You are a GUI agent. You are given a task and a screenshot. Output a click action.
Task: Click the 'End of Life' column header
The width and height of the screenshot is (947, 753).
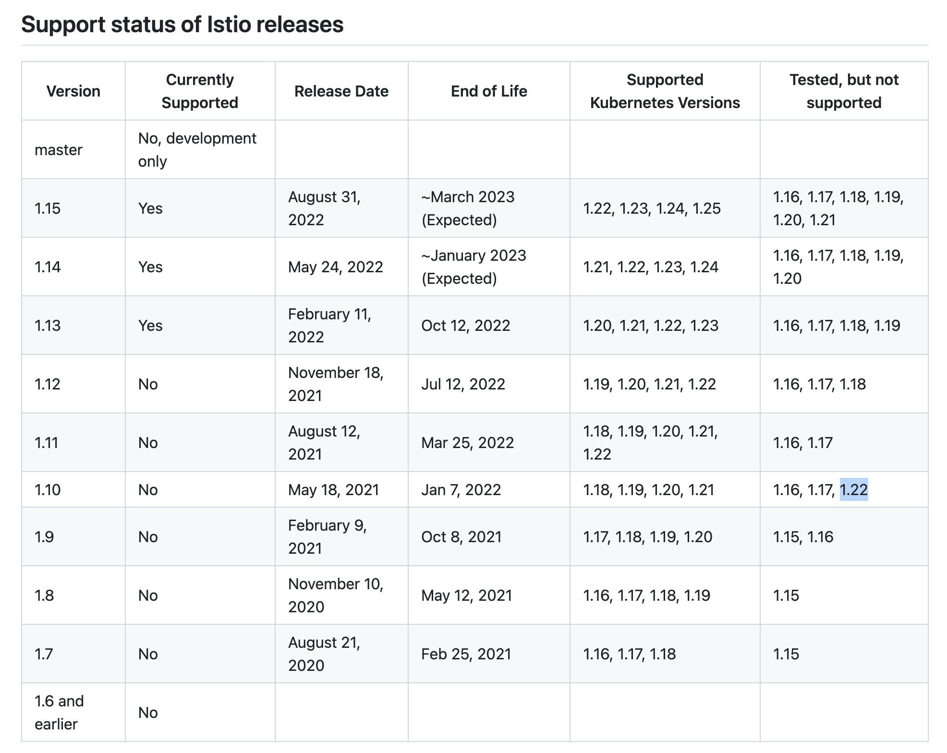point(489,91)
